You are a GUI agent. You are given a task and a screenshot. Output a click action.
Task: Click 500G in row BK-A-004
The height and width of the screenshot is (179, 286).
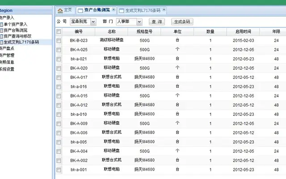(145, 151)
